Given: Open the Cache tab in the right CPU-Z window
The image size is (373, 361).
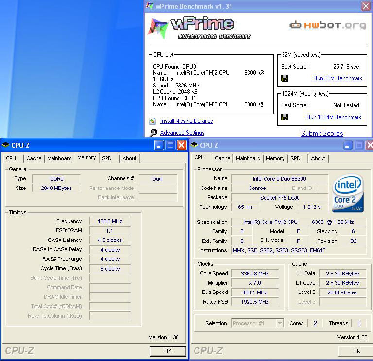Looking at the screenshot, I should pos(223,158).
